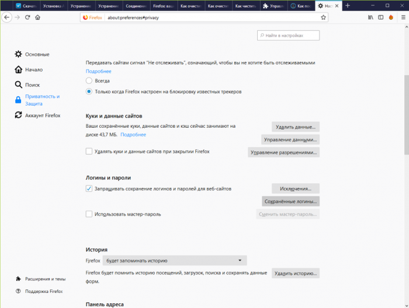Click the browser Back arrow button

6,17
